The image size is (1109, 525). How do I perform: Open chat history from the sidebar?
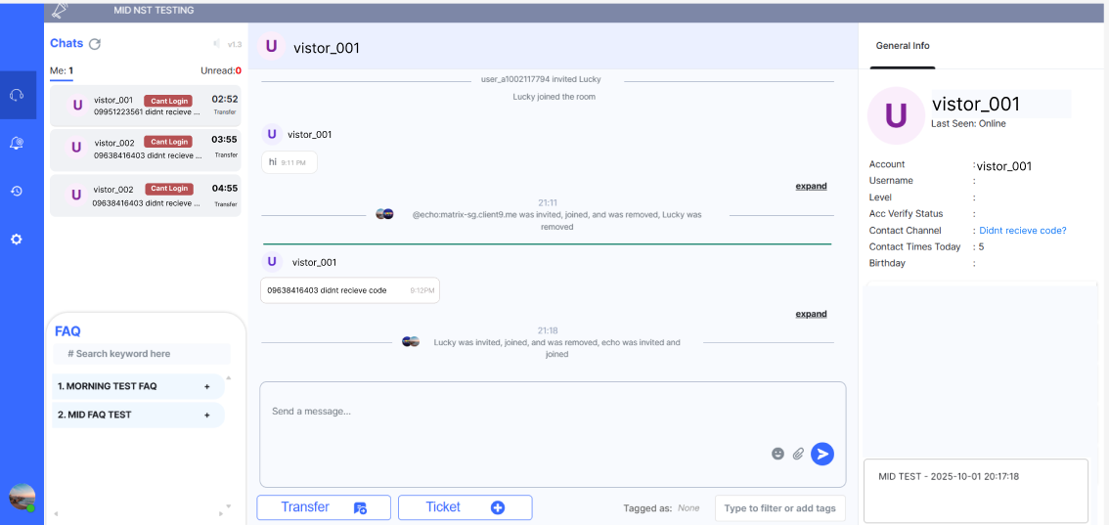pos(17,191)
